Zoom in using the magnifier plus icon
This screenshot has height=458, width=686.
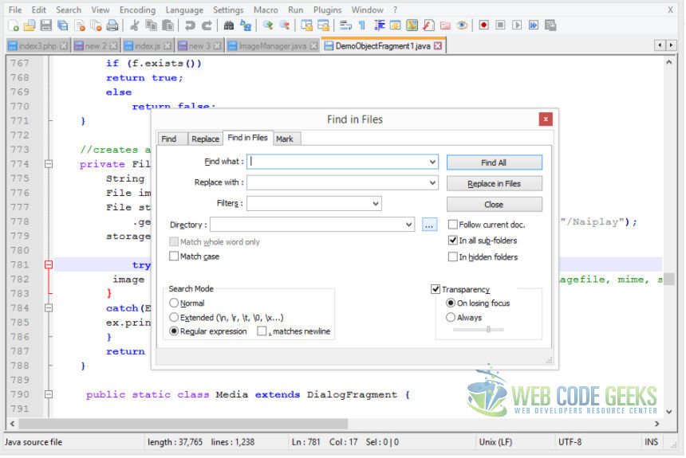tap(268, 25)
